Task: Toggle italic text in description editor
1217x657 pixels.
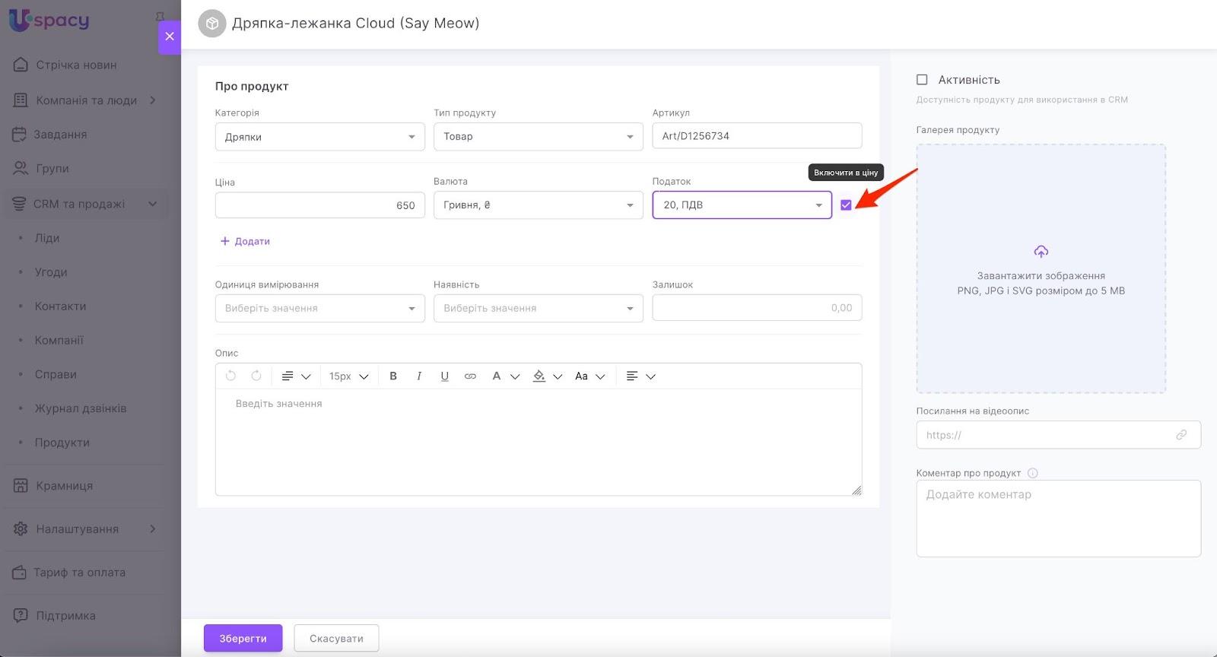Action: pyautogui.click(x=419, y=376)
